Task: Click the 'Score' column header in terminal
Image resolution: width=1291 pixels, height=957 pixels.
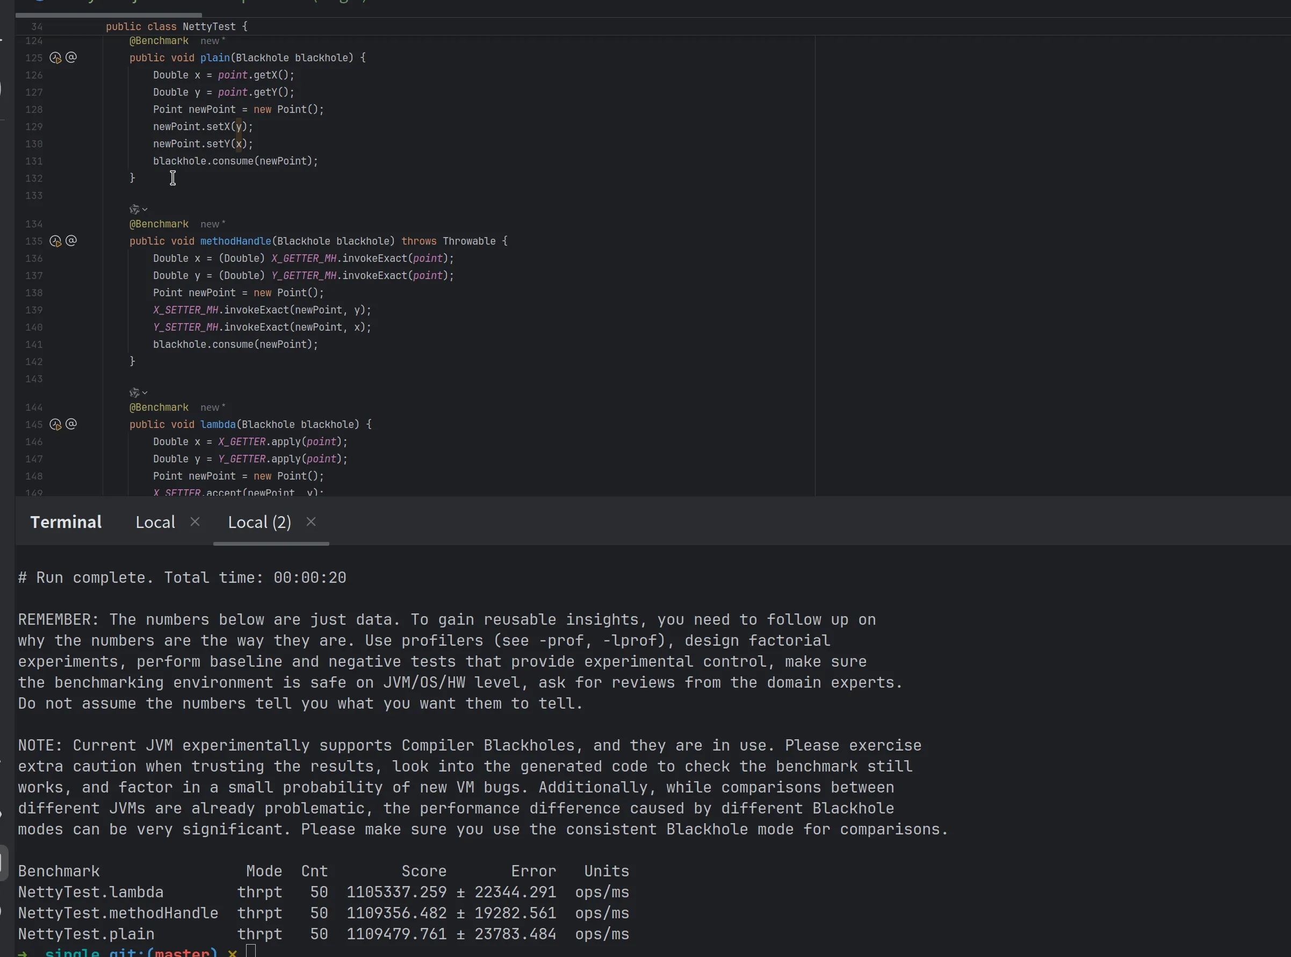Action: coord(424,872)
